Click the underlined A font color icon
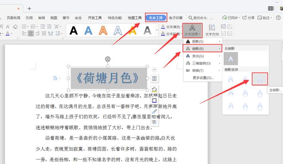Viewport: 284px width, 164px height. (x=8, y=34)
